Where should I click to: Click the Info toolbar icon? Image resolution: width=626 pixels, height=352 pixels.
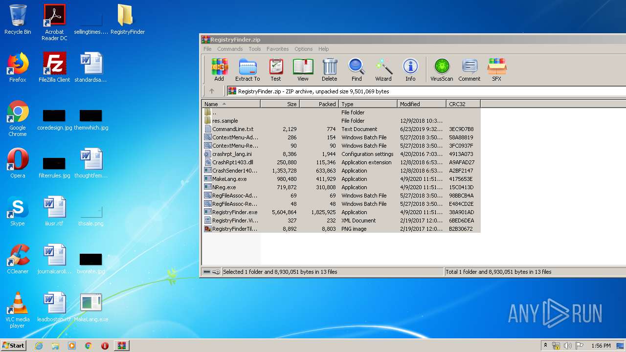[410, 70]
